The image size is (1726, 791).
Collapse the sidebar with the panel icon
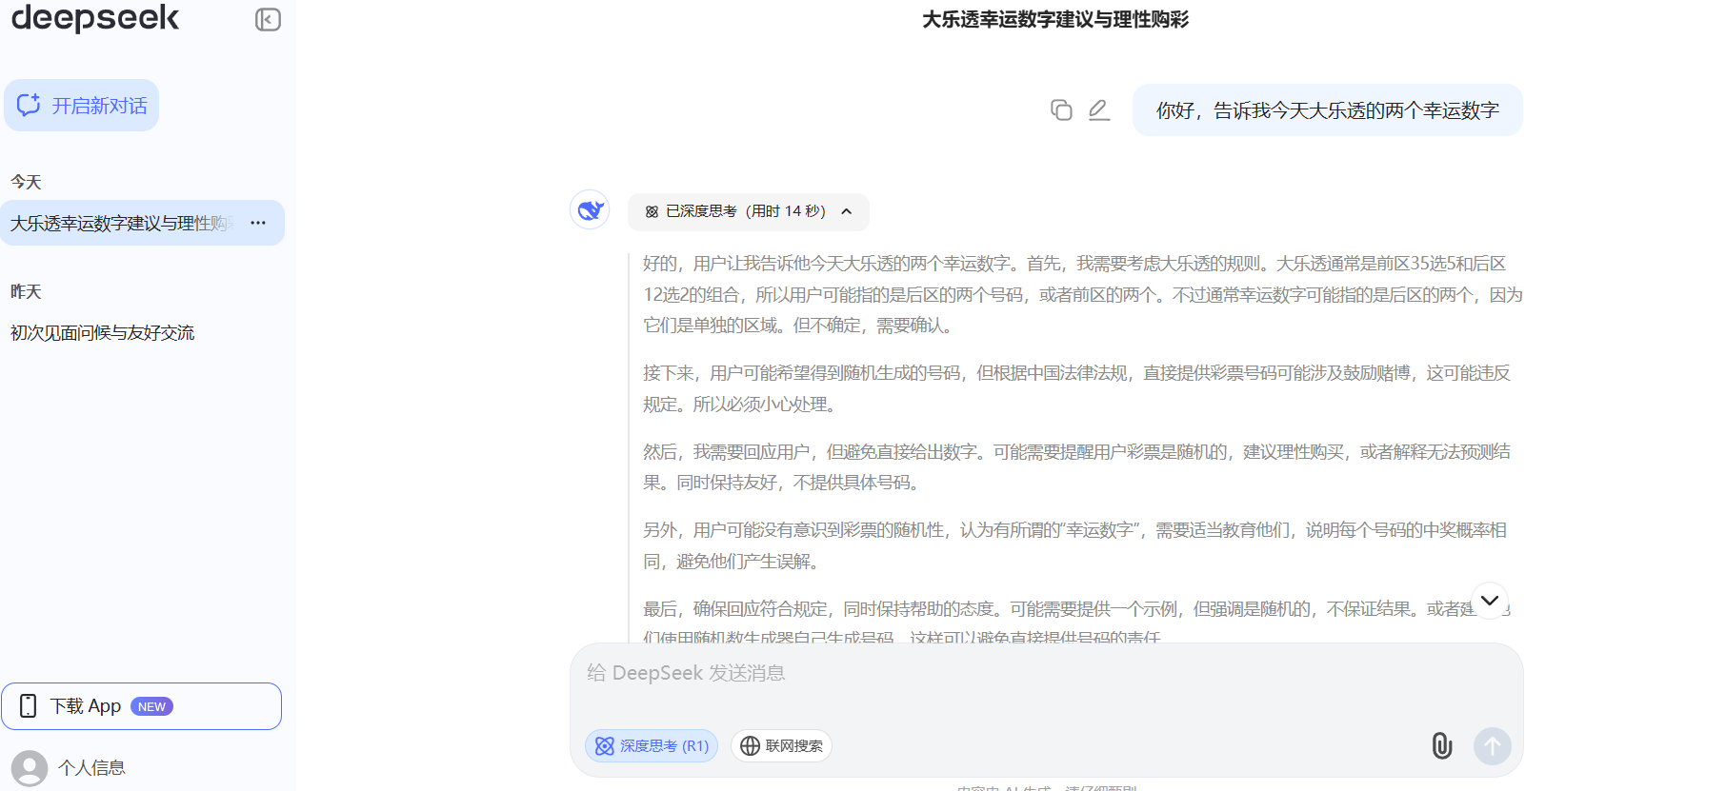coord(268,20)
